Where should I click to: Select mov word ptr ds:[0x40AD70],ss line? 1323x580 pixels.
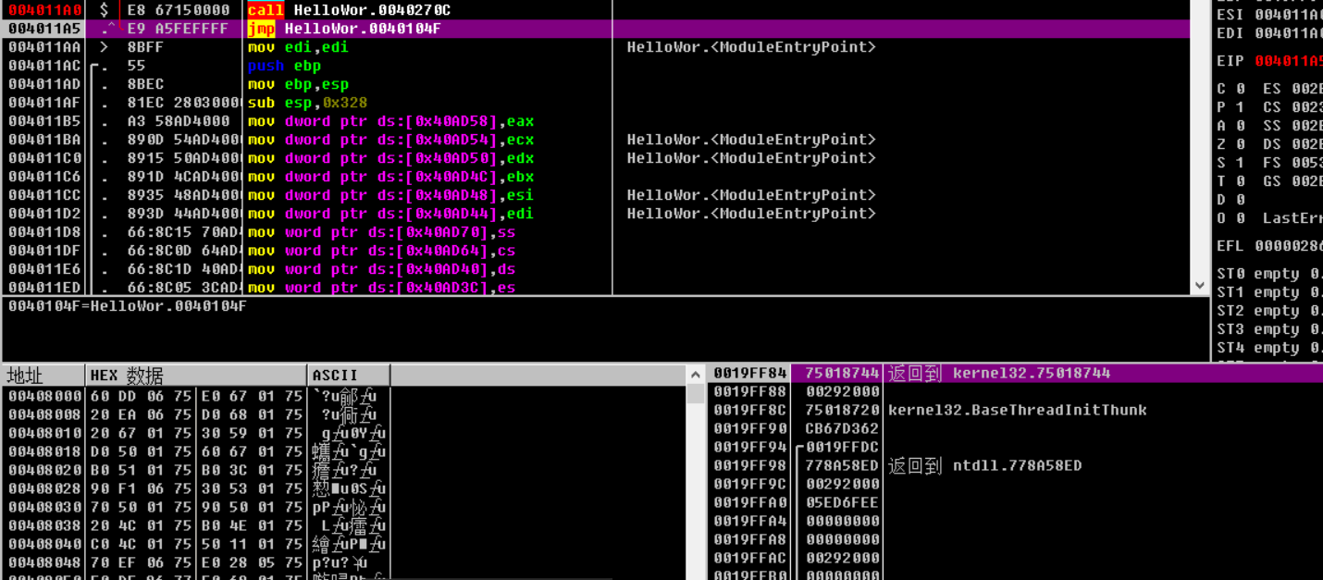pyautogui.click(x=381, y=232)
